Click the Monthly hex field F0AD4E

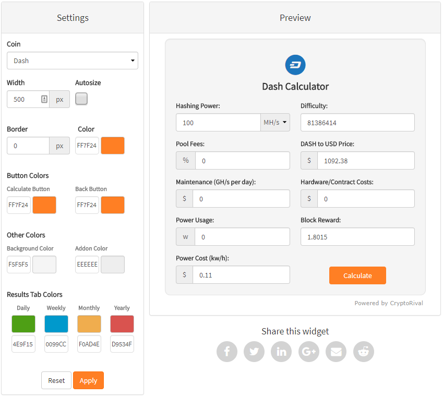tap(89, 344)
